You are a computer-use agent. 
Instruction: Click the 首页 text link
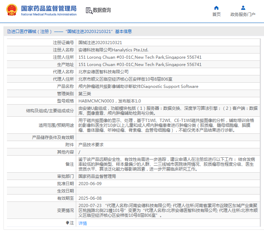click(x=216, y=15)
